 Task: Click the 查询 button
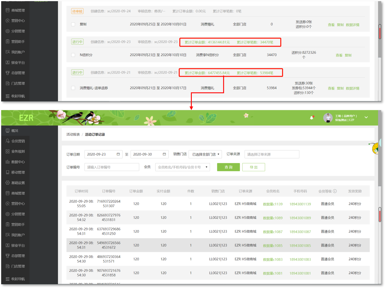point(228,167)
